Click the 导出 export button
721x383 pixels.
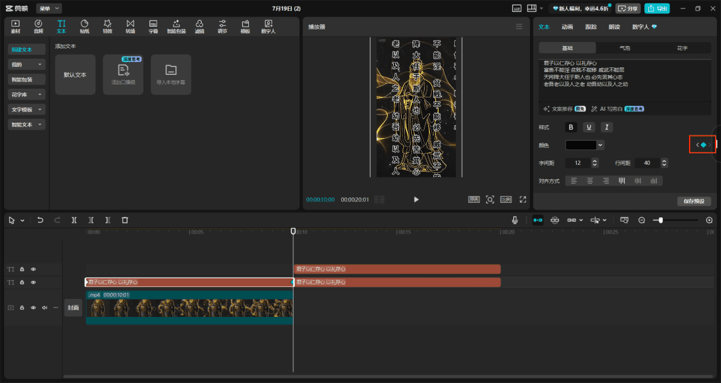(657, 9)
